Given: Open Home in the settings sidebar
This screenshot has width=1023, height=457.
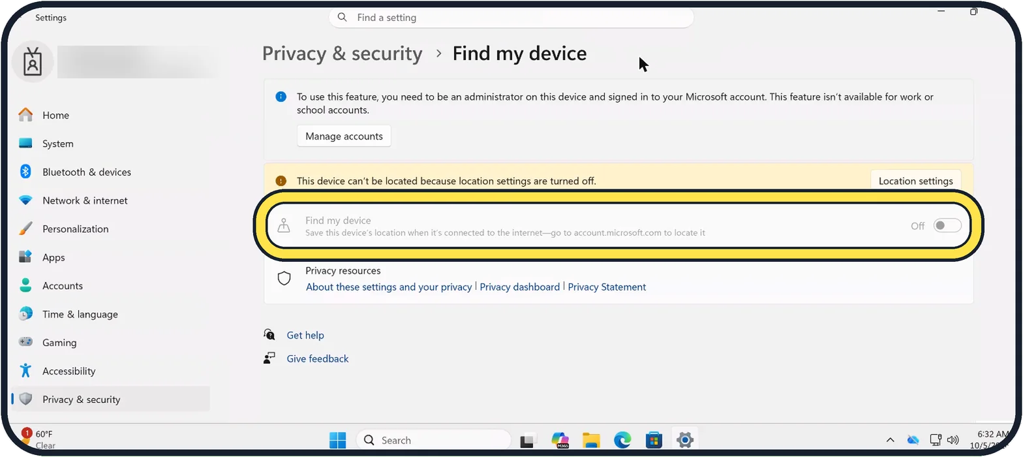Looking at the screenshot, I should point(111,116).
